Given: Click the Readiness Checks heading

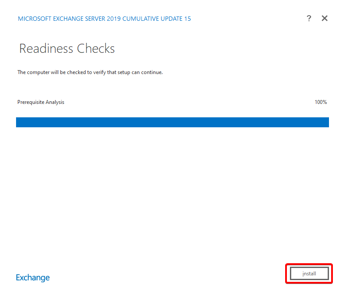Looking at the screenshot, I should click(x=67, y=48).
